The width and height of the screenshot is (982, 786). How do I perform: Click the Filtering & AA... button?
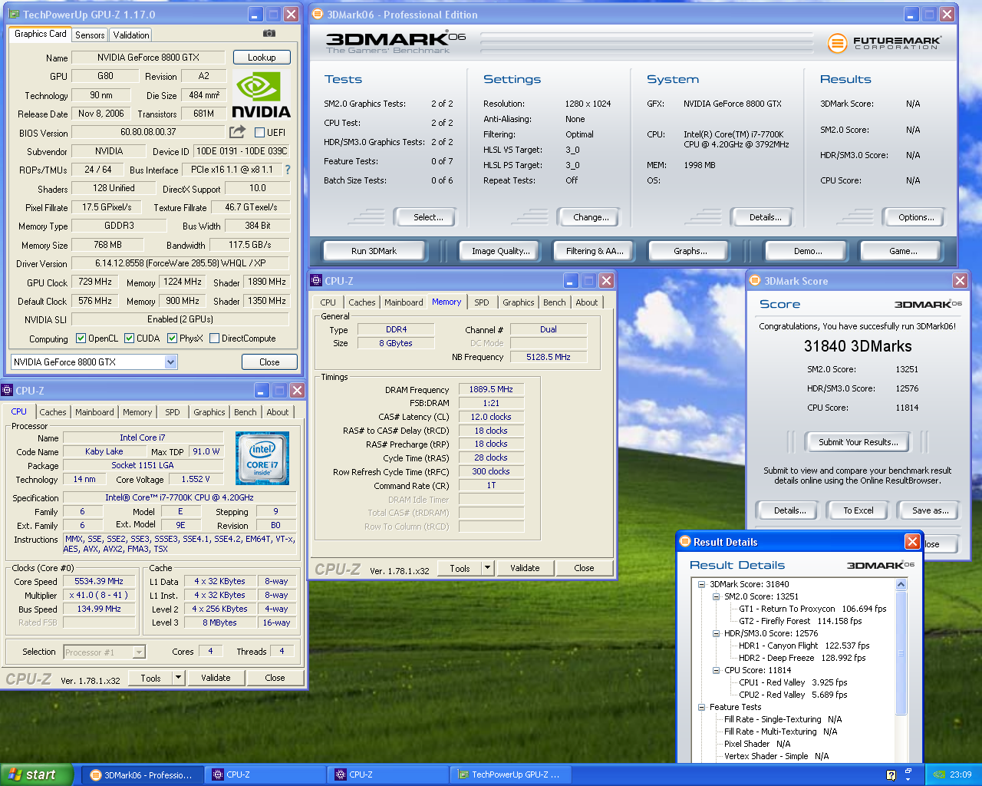coord(595,251)
